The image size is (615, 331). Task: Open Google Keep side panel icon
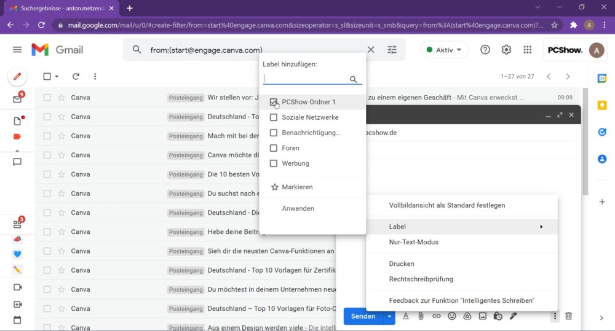pos(602,105)
